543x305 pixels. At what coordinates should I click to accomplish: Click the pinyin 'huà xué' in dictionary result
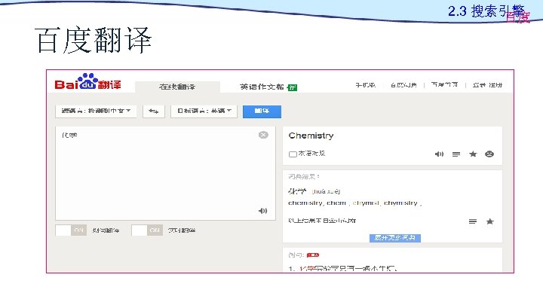326,191
